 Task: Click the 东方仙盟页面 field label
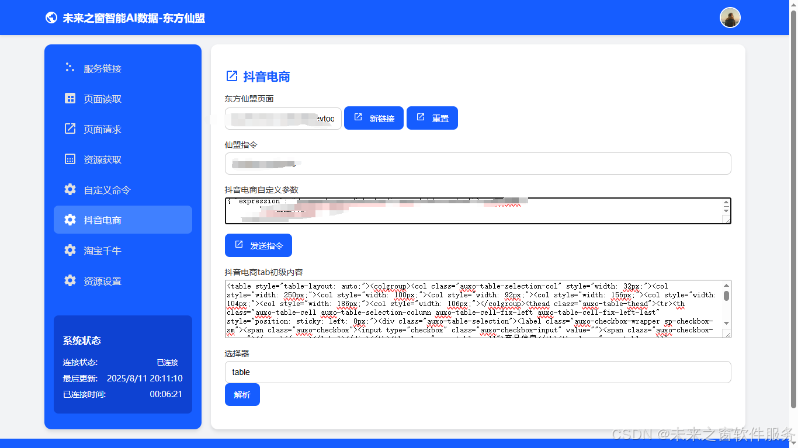pyautogui.click(x=249, y=99)
